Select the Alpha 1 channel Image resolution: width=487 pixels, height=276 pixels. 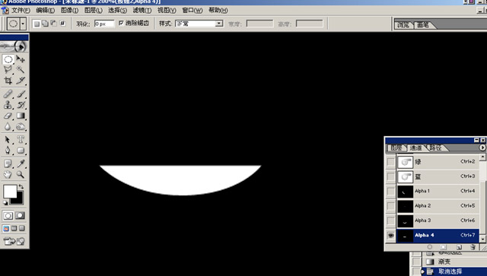(438, 191)
